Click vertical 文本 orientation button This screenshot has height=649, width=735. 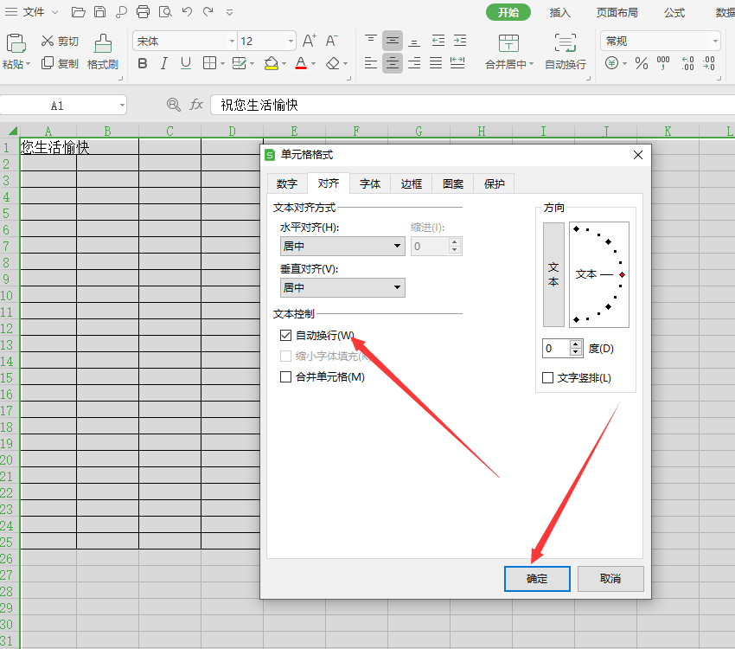(553, 274)
